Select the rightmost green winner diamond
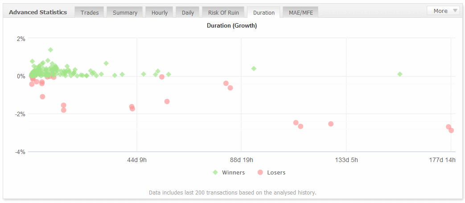465x203 pixels. (400, 74)
